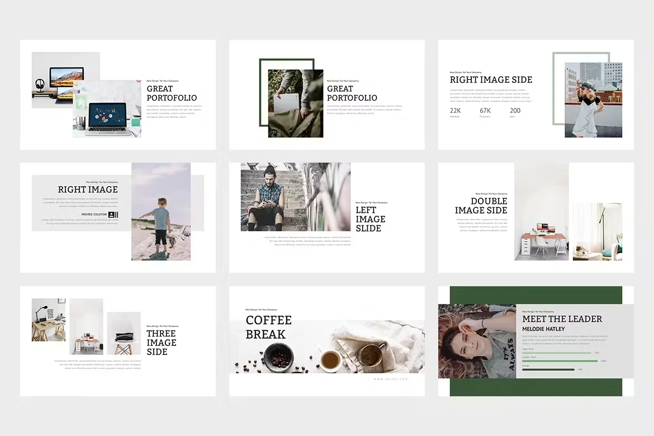Select the MEET THE LEADER title text
Viewport: 654px width, 436px height.
tap(562, 319)
